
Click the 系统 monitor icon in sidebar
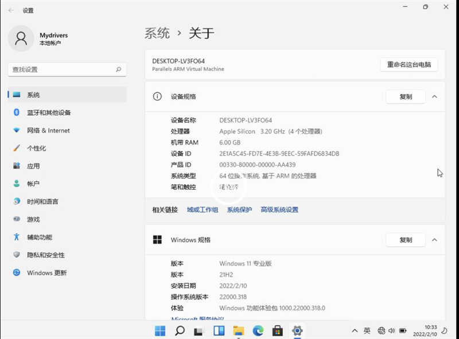[x=17, y=95]
